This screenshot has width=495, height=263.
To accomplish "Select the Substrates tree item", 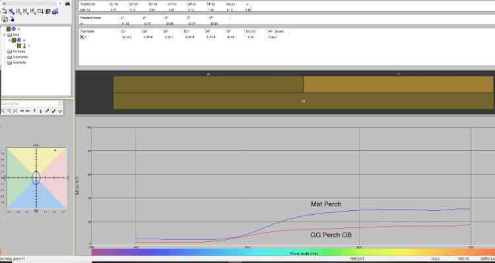I will [x=20, y=57].
